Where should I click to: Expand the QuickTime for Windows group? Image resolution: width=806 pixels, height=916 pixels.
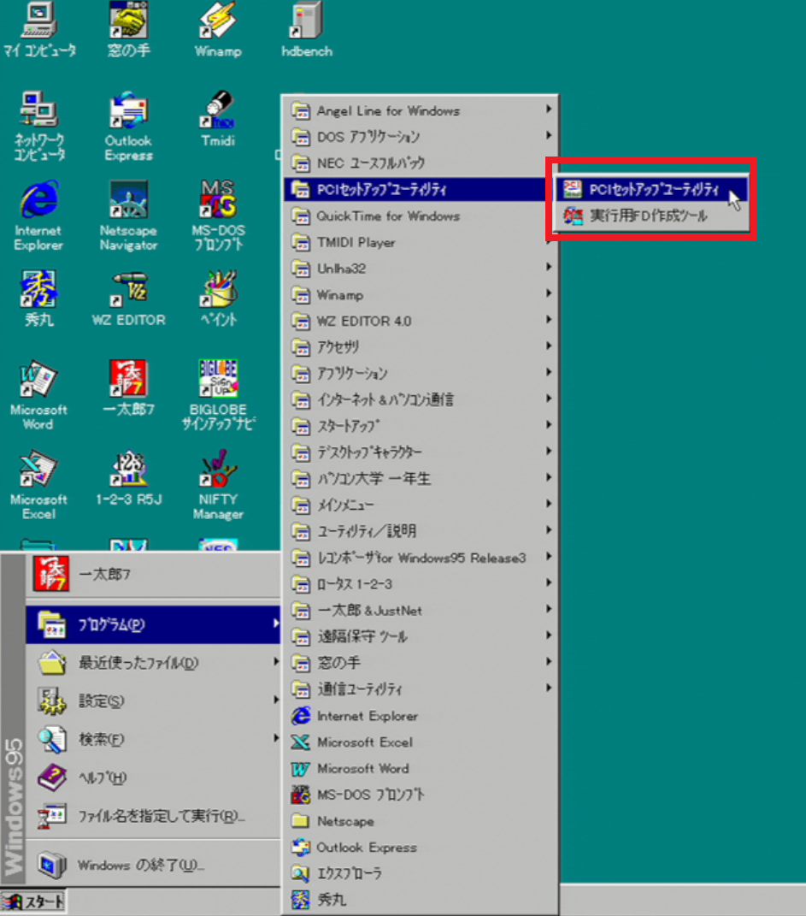click(x=421, y=216)
